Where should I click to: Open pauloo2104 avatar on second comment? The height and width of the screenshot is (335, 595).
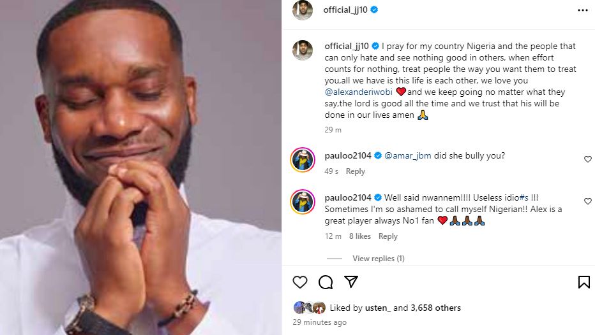click(303, 201)
